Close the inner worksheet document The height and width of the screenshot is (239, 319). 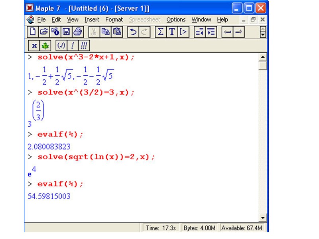(262, 20)
